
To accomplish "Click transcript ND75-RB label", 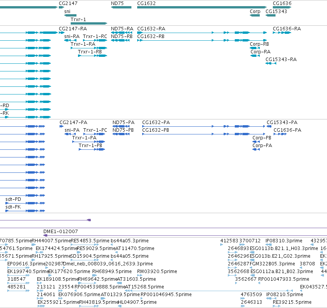I will (x=121, y=36).
